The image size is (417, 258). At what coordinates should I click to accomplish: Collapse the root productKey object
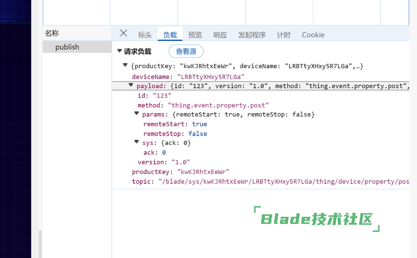point(125,65)
